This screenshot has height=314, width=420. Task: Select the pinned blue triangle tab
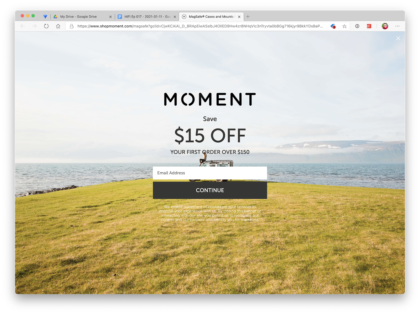[x=45, y=17]
